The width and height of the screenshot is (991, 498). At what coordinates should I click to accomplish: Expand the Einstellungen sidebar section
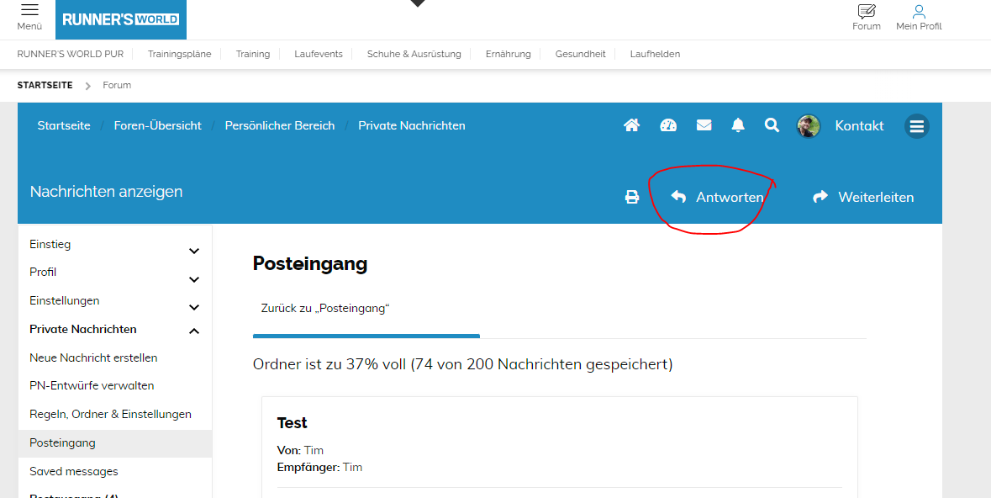(194, 308)
